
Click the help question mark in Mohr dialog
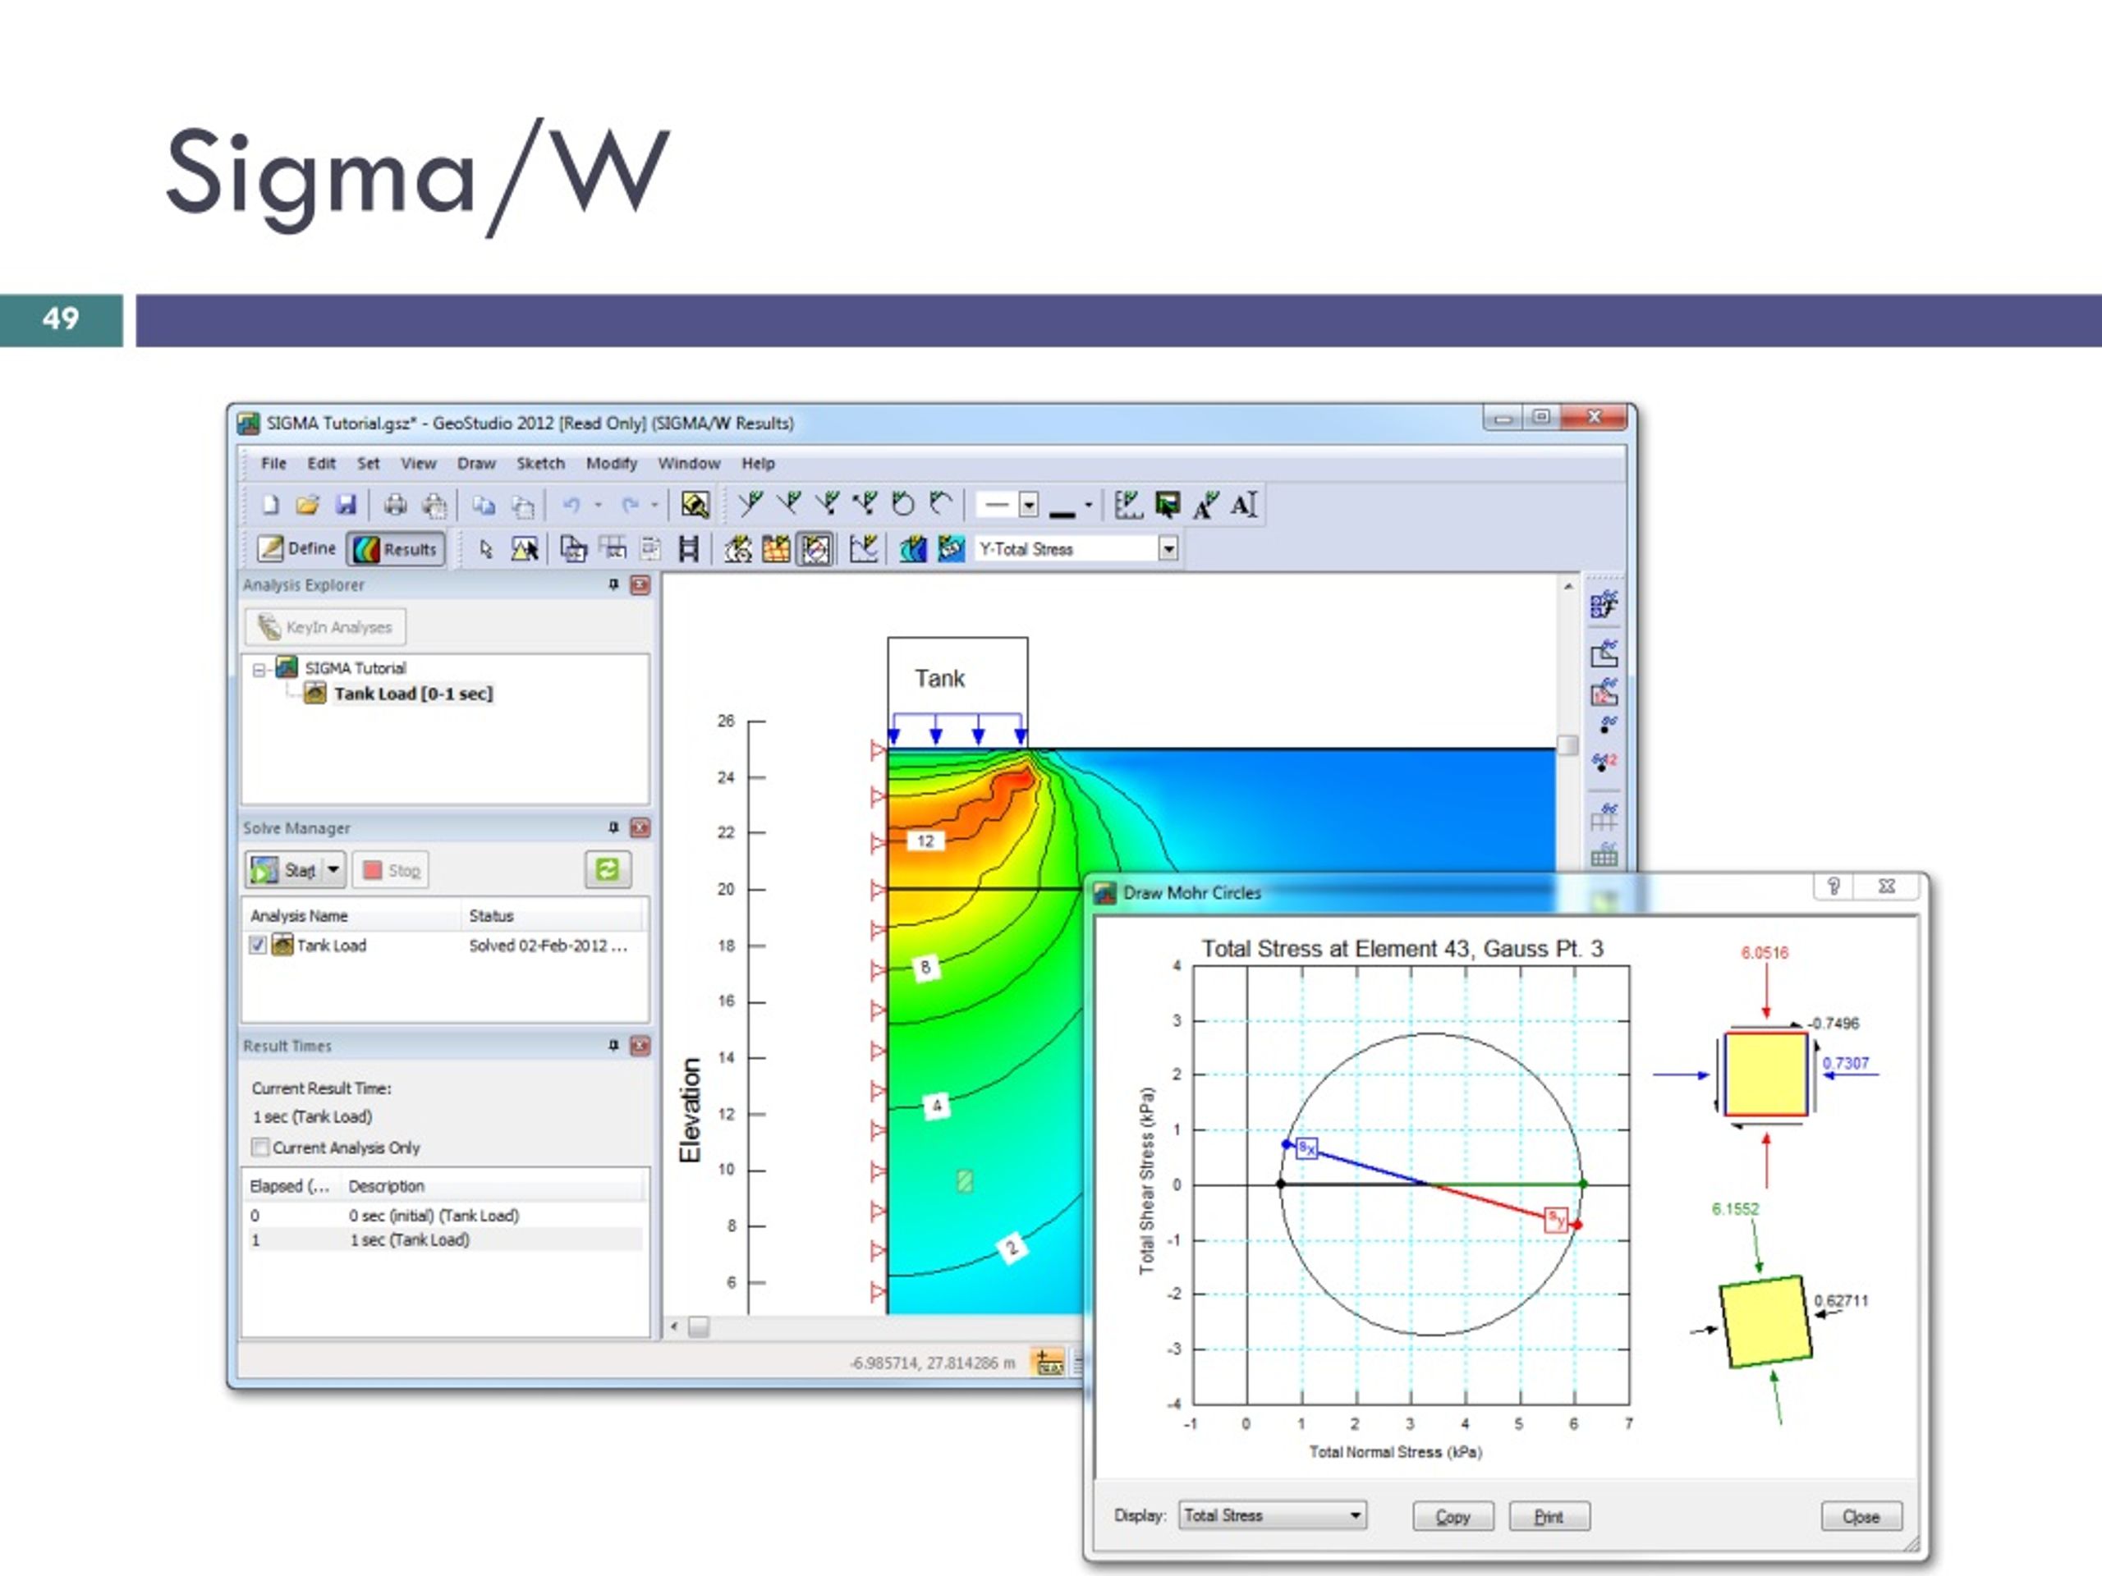[1834, 886]
